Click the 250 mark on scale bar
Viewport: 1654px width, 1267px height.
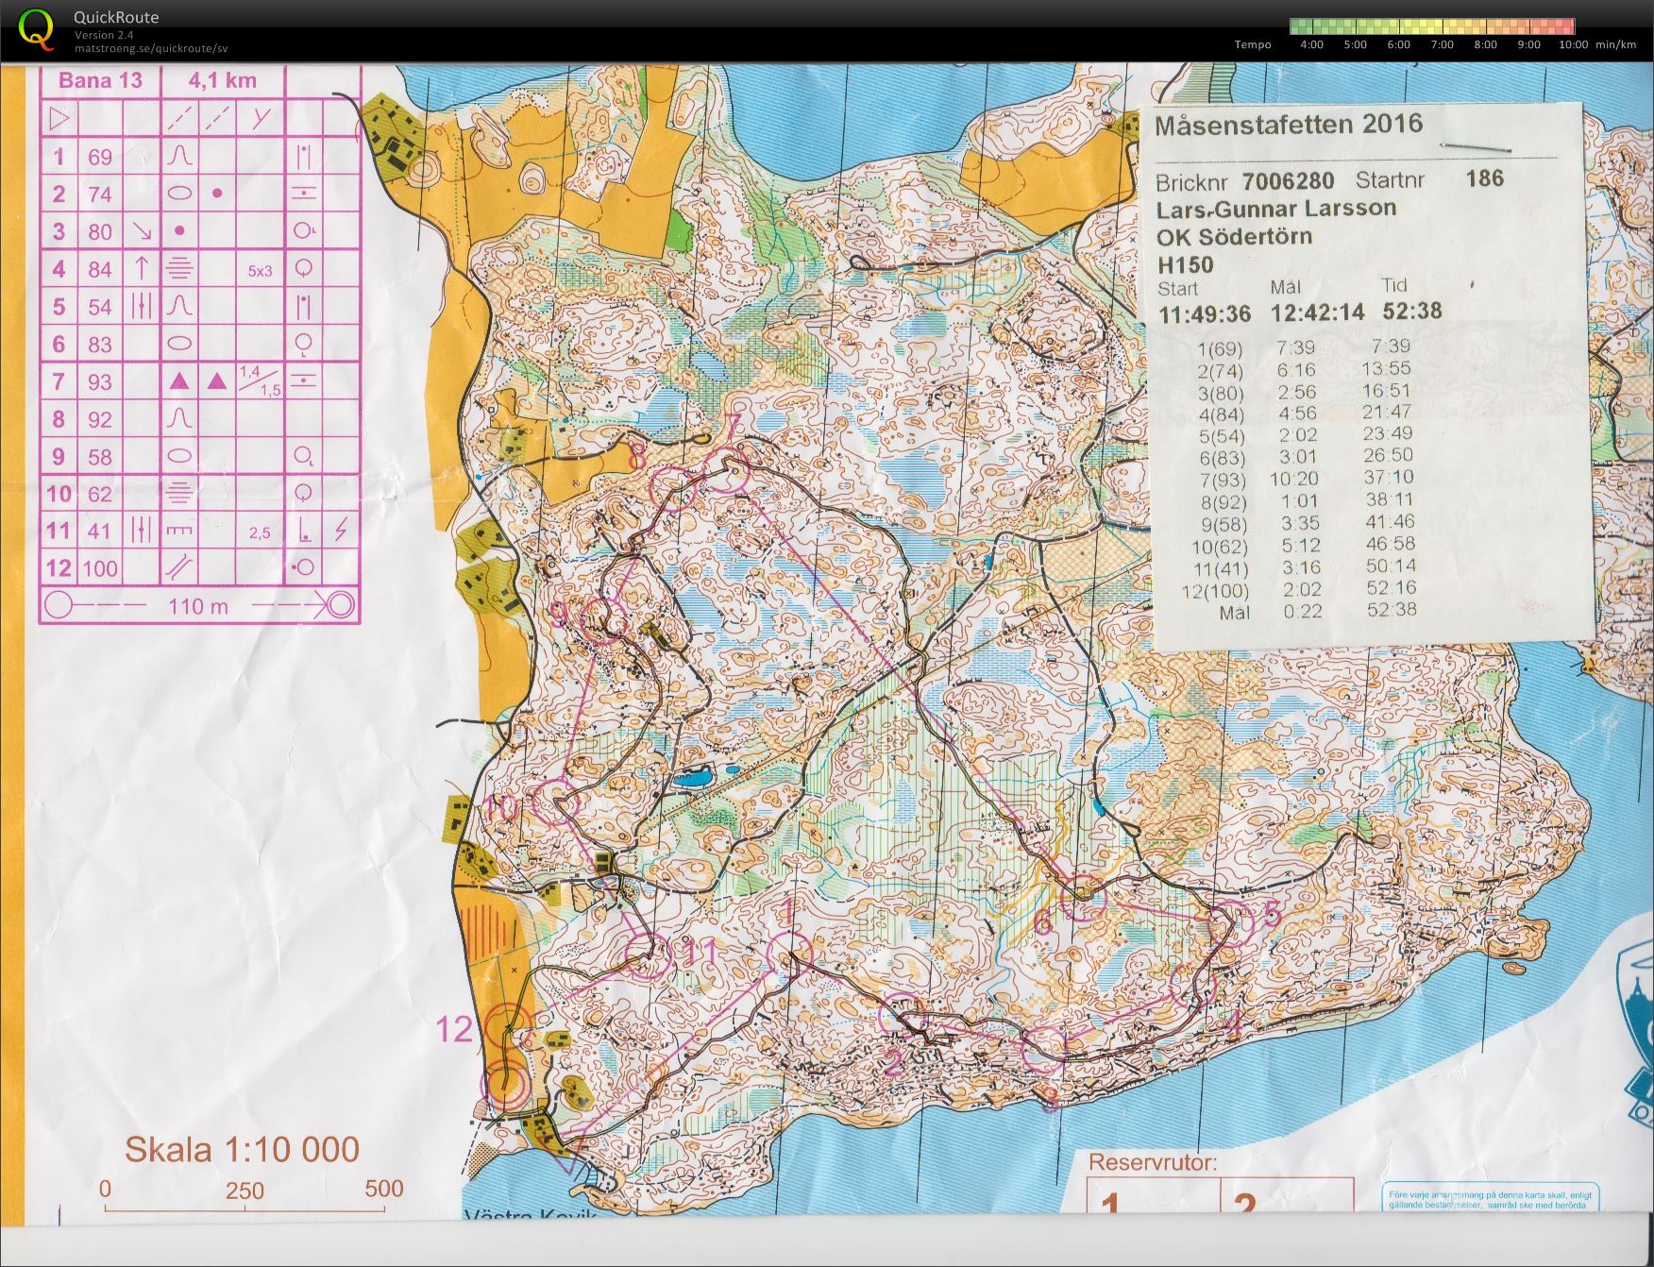pyautogui.click(x=245, y=1191)
